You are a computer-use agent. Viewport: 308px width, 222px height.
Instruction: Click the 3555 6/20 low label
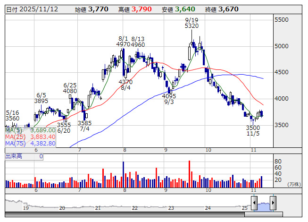pos(64,128)
